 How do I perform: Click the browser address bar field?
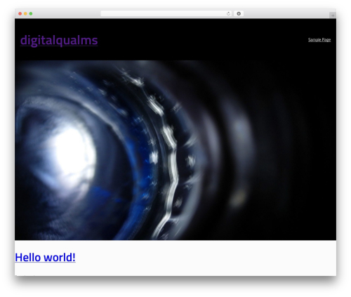click(x=166, y=14)
